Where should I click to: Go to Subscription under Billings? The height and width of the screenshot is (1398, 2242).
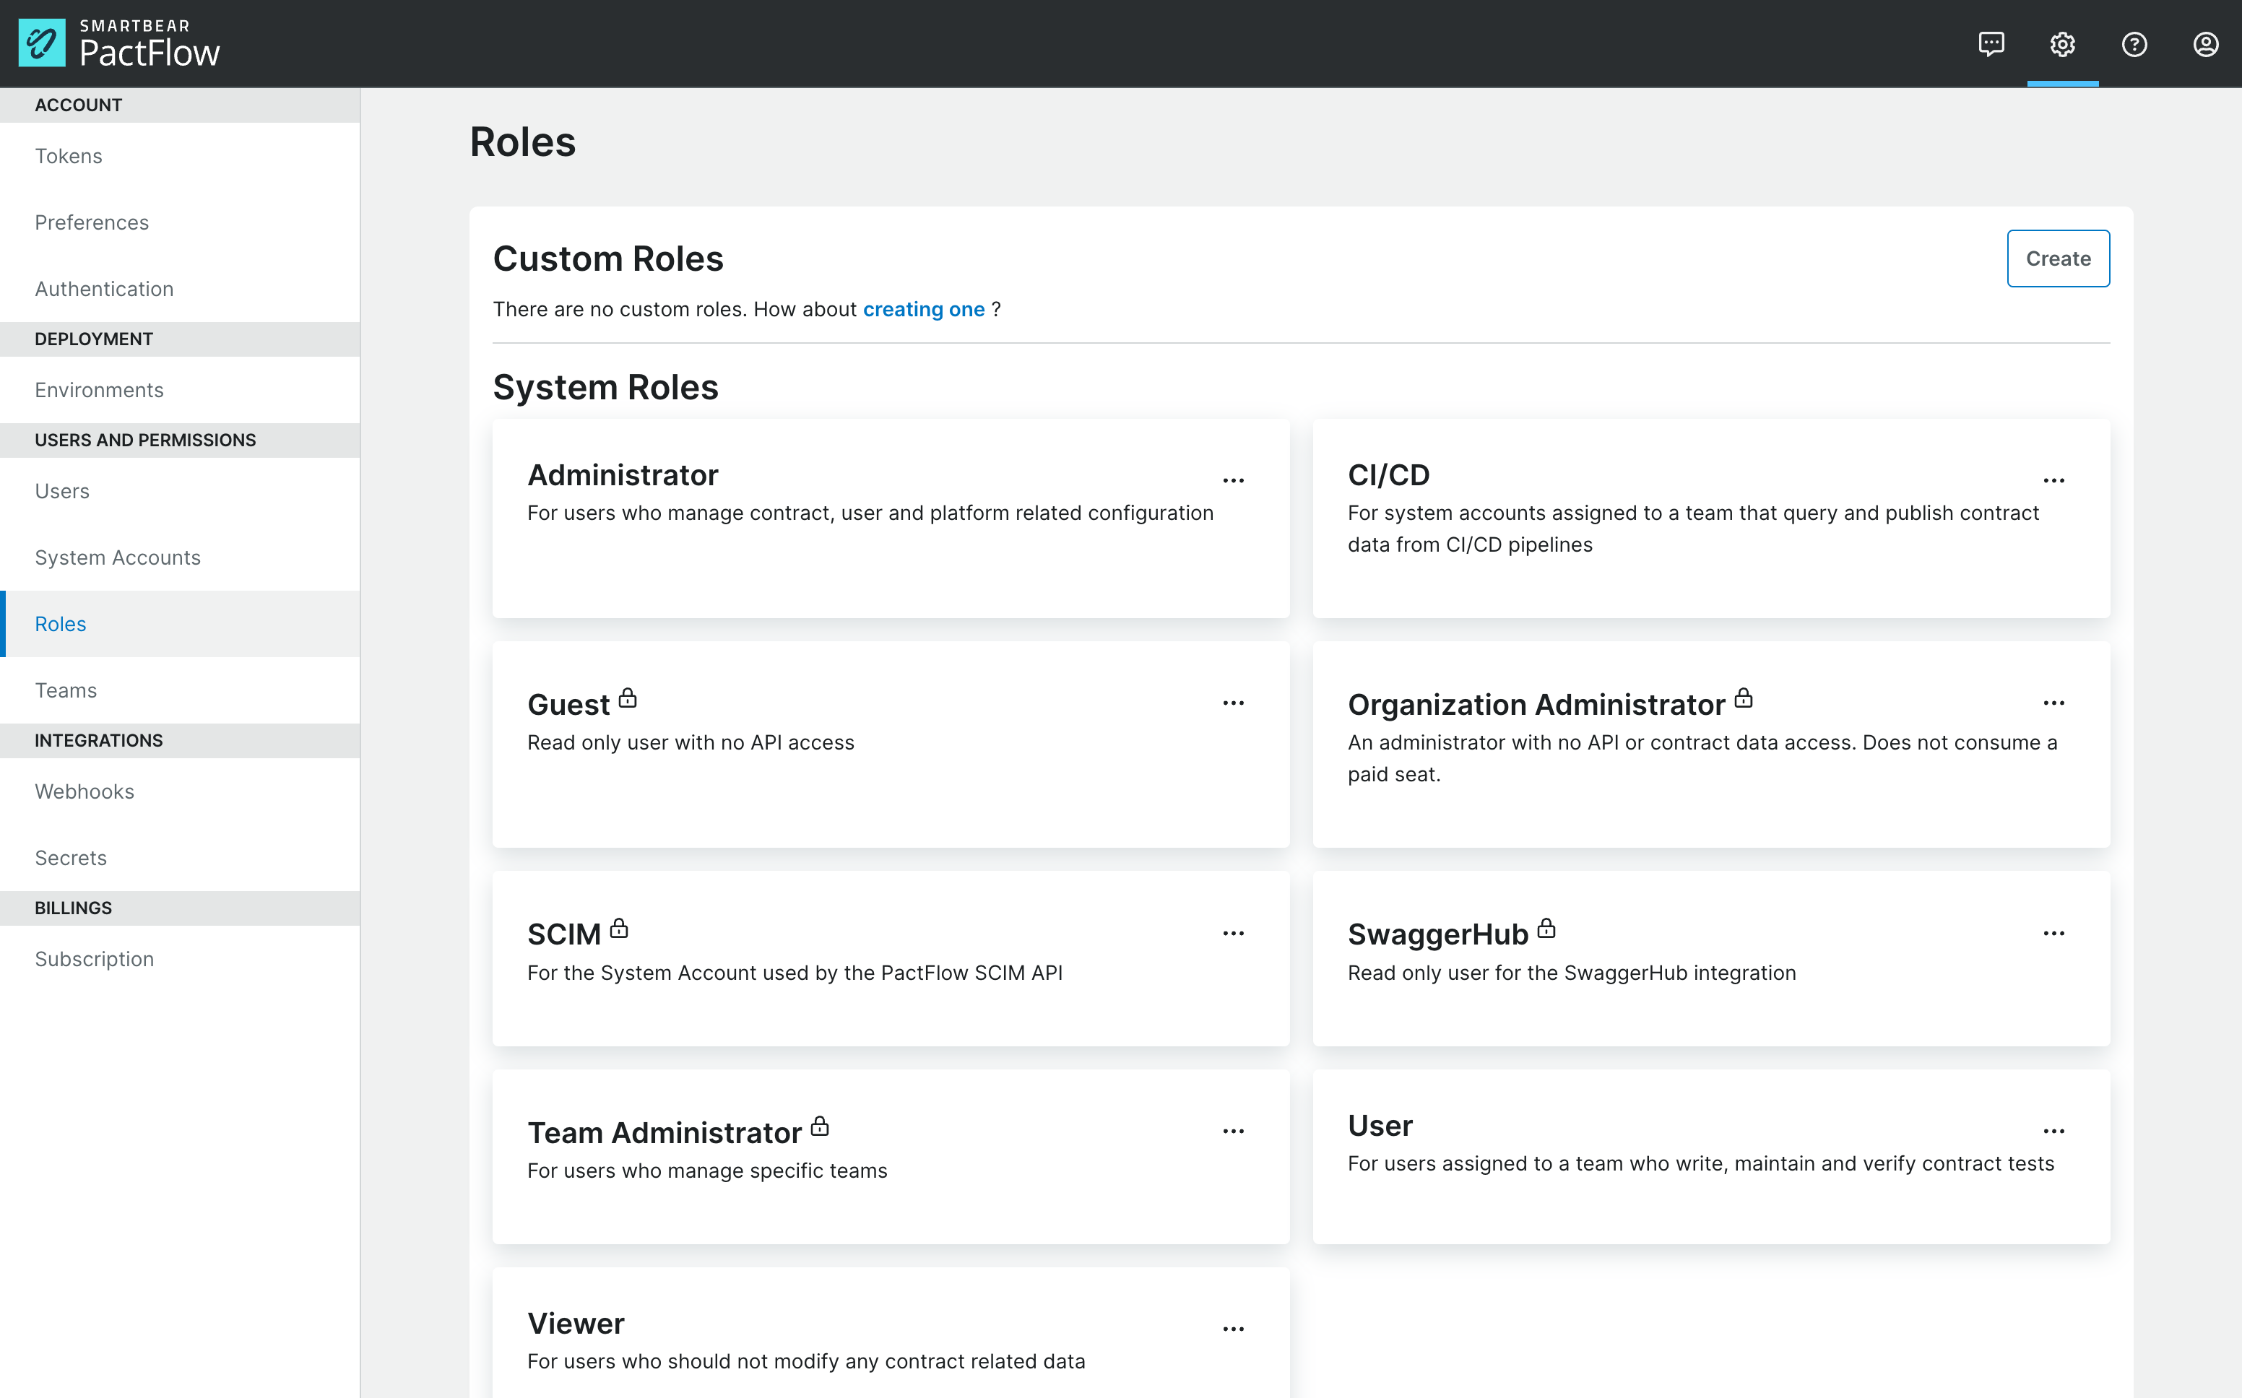(93, 958)
